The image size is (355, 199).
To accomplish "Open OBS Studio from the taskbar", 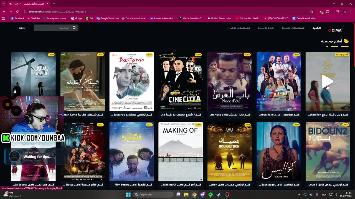I will pyautogui.click(x=227, y=195).
